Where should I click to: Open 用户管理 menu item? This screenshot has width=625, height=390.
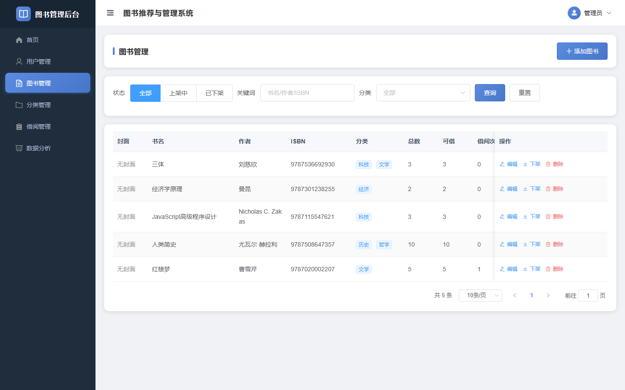(x=48, y=62)
